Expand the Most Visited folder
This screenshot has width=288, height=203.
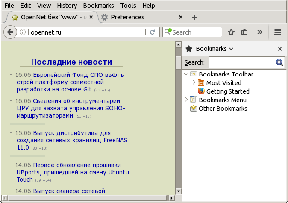194,82
